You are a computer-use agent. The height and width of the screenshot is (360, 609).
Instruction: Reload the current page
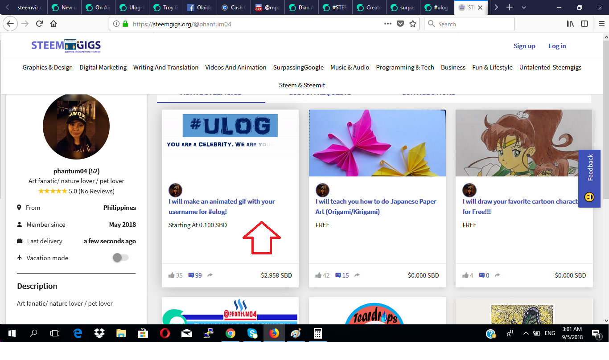[x=39, y=24]
